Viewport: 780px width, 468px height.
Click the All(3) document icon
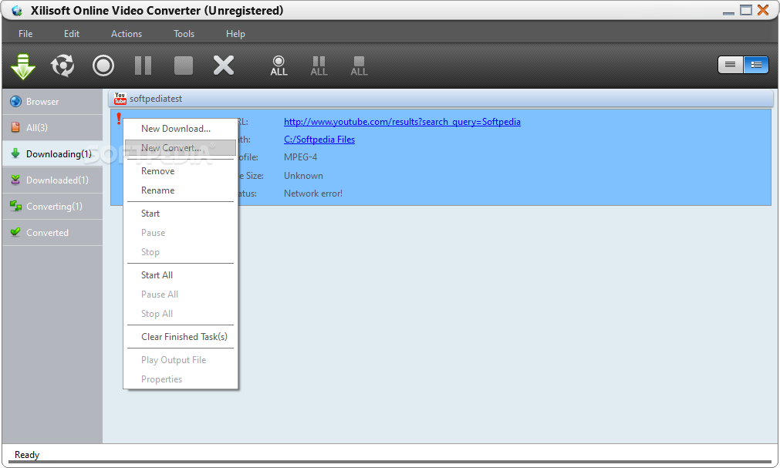click(15, 127)
